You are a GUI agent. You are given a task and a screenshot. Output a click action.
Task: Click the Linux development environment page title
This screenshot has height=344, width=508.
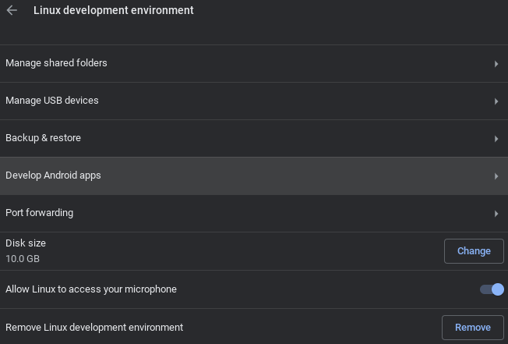pos(114,11)
